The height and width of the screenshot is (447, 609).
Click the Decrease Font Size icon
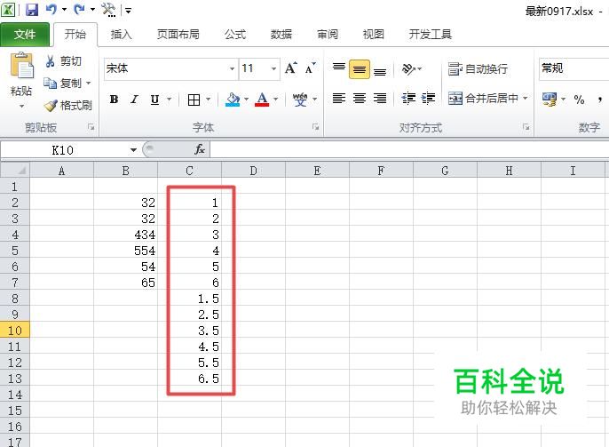pyautogui.click(x=311, y=68)
